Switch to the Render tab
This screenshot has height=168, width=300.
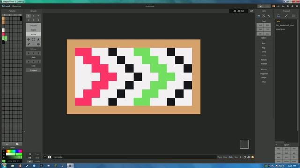17,6
